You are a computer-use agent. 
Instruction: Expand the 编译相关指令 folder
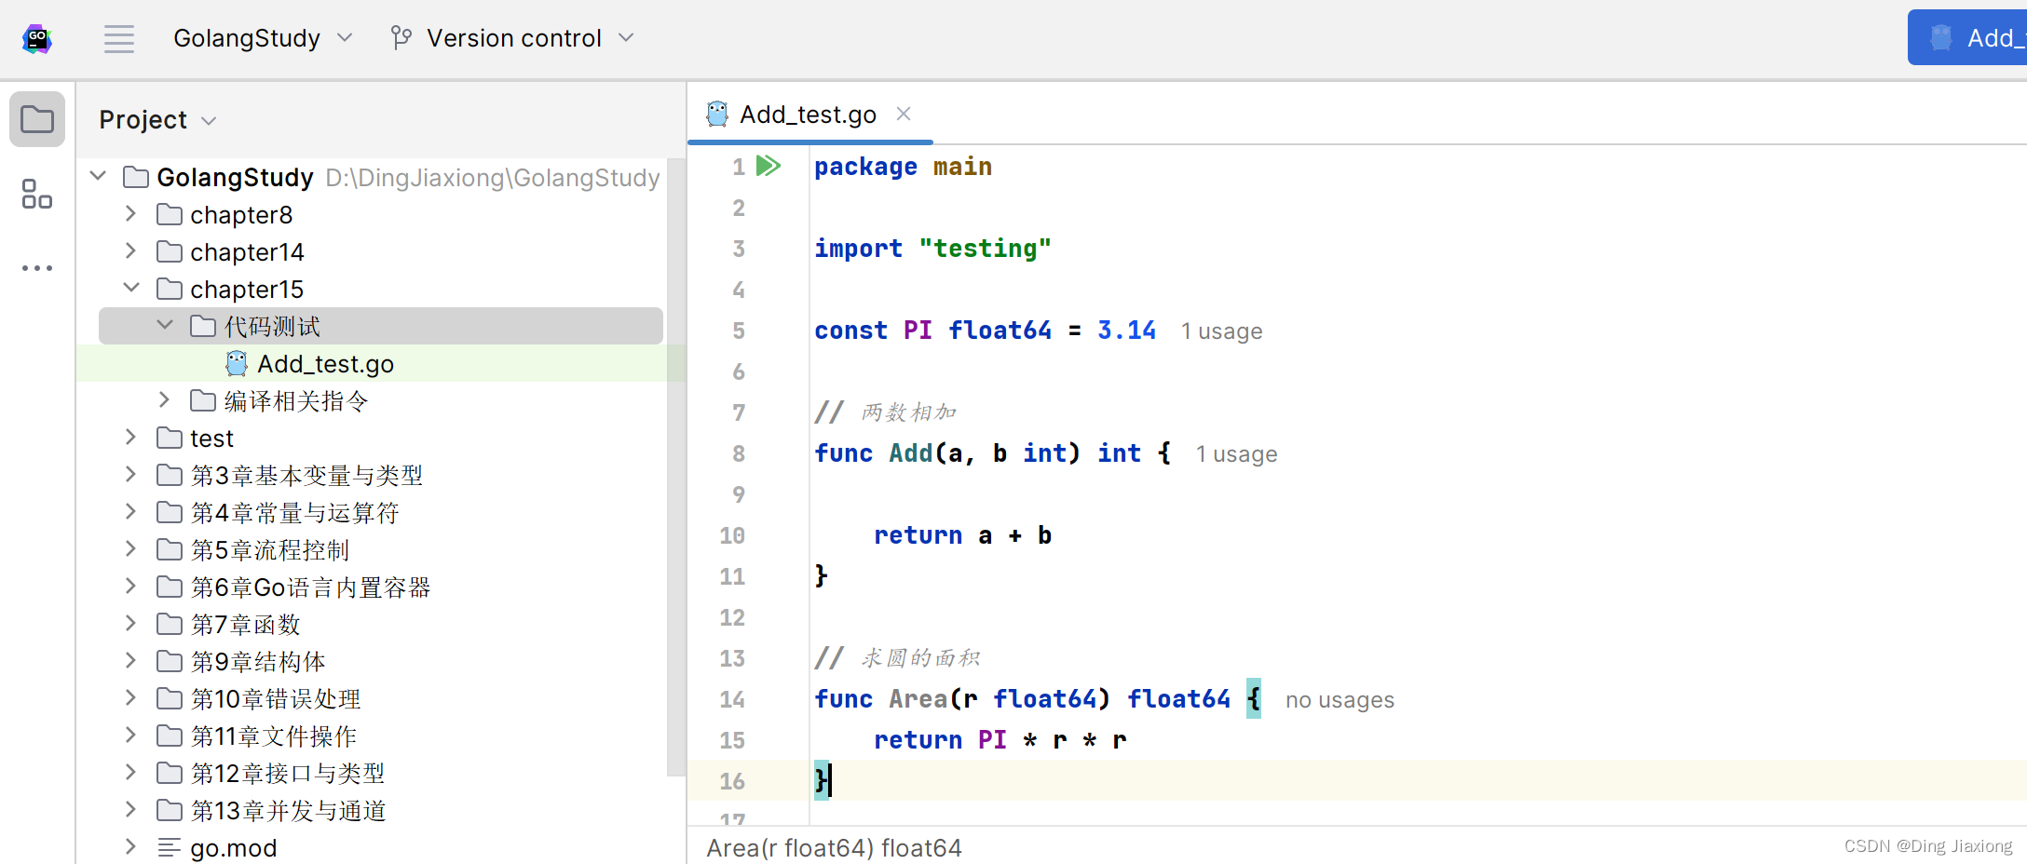[x=165, y=400]
